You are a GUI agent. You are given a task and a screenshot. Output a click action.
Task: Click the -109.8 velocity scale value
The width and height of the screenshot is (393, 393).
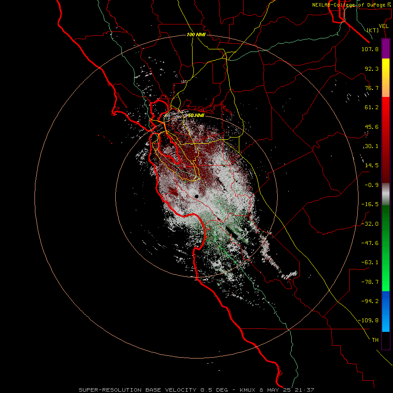368,321
